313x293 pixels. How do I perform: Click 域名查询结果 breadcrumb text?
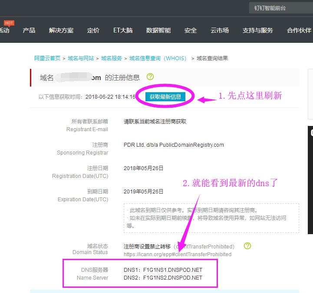[x=212, y=58]
